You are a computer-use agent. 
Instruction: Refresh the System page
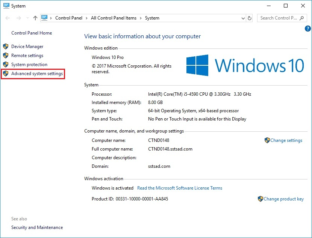click(x=250, y=18)
